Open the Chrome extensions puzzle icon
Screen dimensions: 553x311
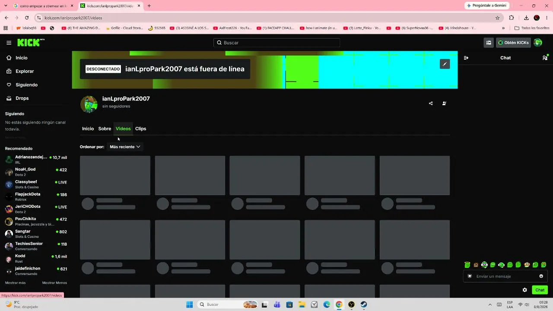[512, 18]
